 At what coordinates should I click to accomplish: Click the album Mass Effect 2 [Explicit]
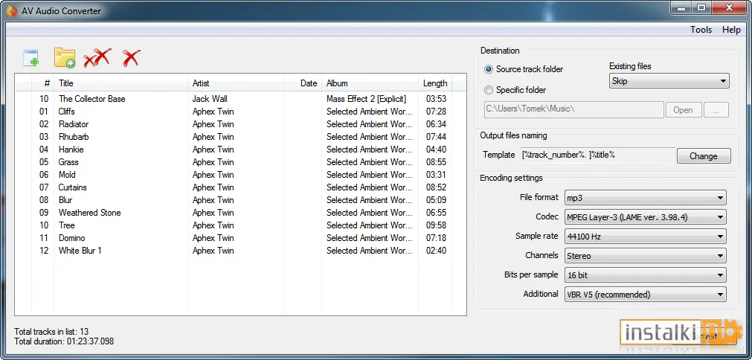[x=367, y=99]
